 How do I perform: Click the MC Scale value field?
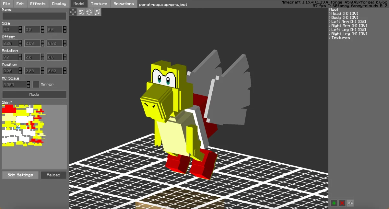coord(14,85)
